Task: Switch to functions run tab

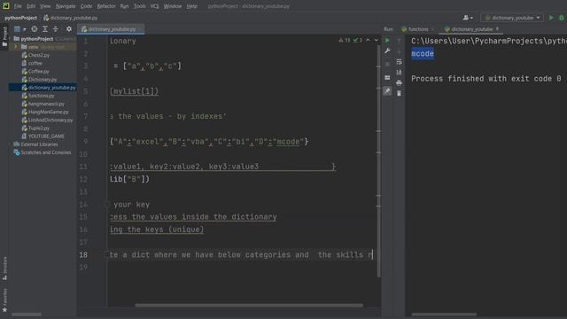Action: (417, 29)
